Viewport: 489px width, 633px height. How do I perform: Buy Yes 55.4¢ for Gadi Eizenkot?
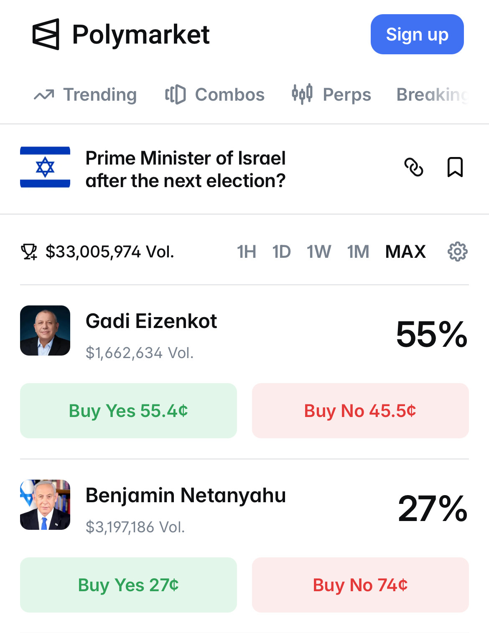point(128,411)
